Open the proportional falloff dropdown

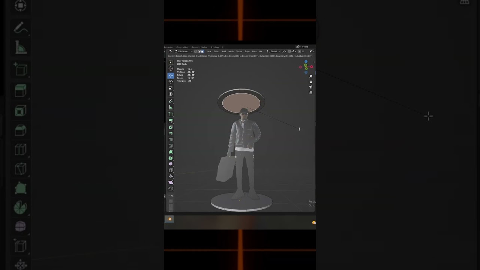(303, 51)
